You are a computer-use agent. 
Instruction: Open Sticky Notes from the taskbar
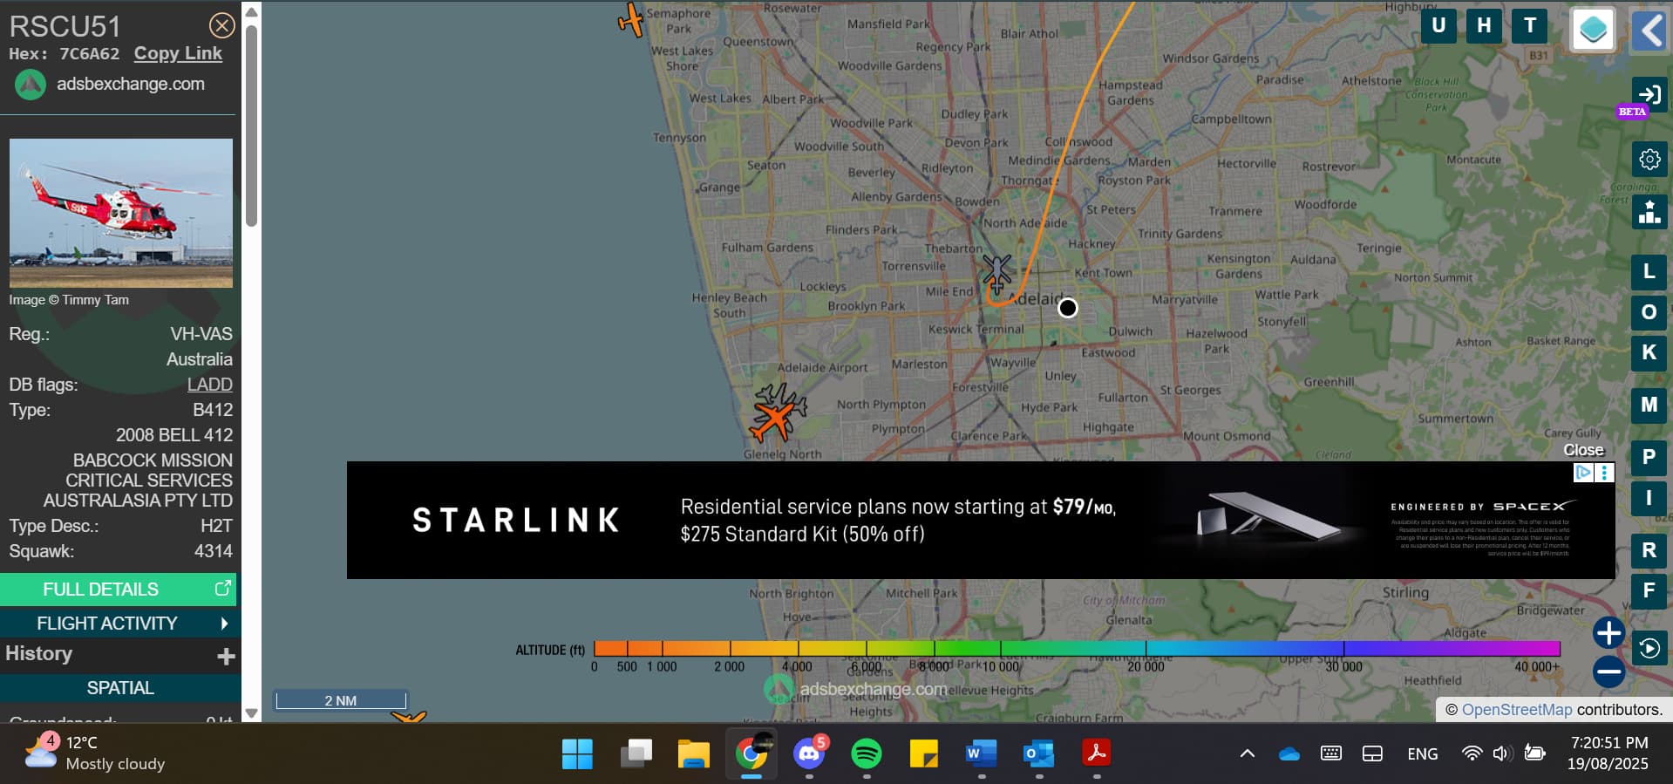[923, 753]
